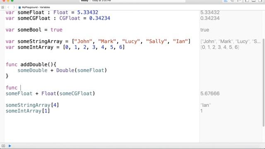Click Double(someFloat) in the function body
The image size is (265, 149).
pos(82,70)
